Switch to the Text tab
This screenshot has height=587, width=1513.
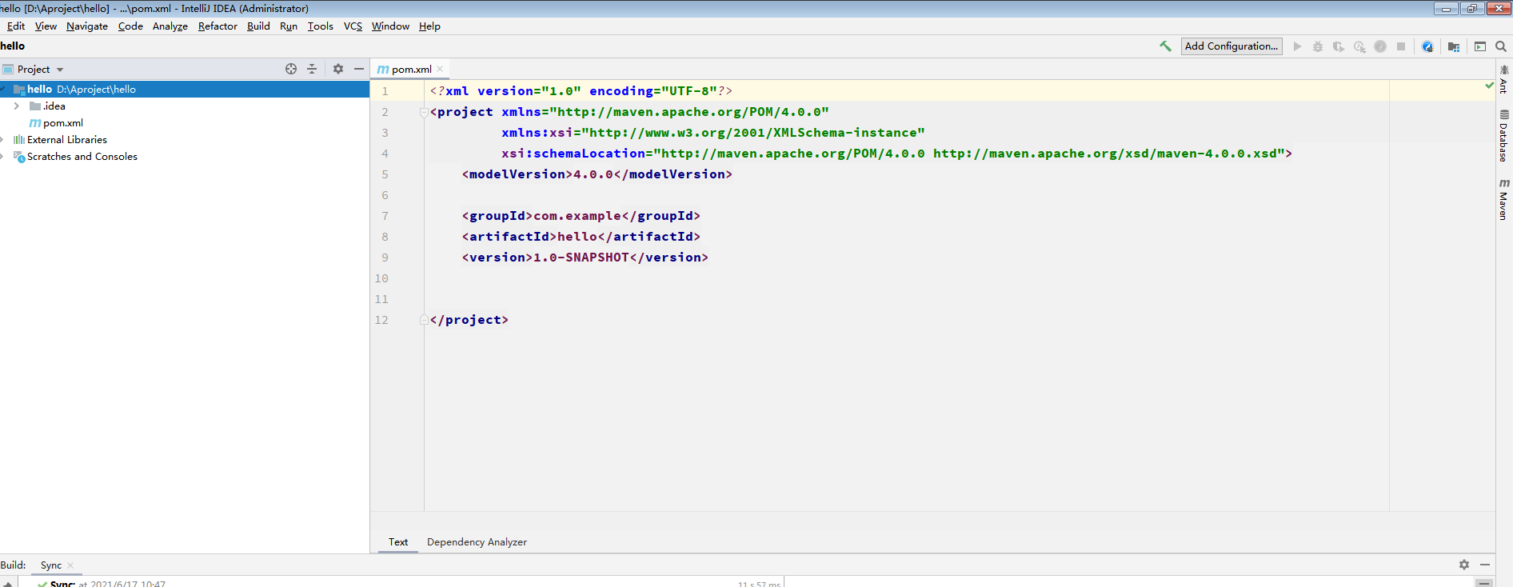(398, 541)
